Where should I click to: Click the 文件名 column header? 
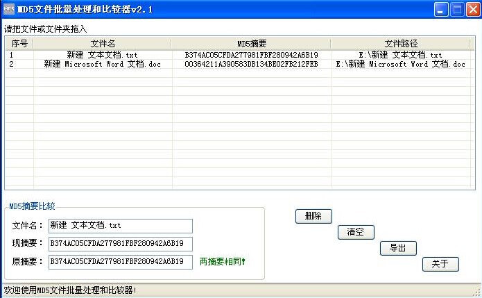click(103, 44)
